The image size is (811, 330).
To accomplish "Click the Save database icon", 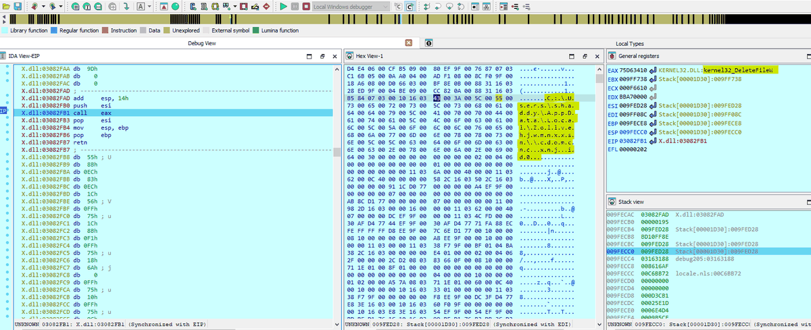I will pyautogui.click(x=18, y=6).
